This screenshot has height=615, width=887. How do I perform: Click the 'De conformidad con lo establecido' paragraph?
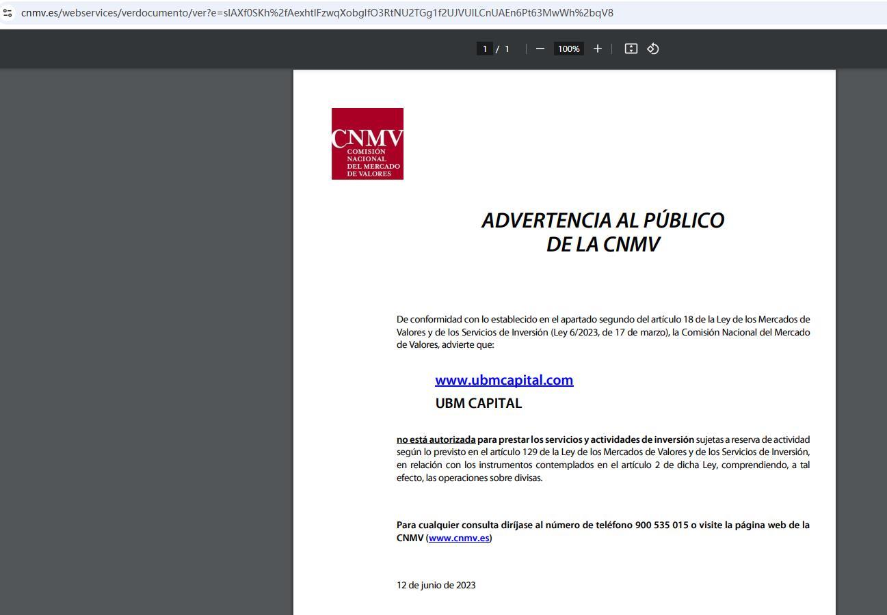coord(603,332)
